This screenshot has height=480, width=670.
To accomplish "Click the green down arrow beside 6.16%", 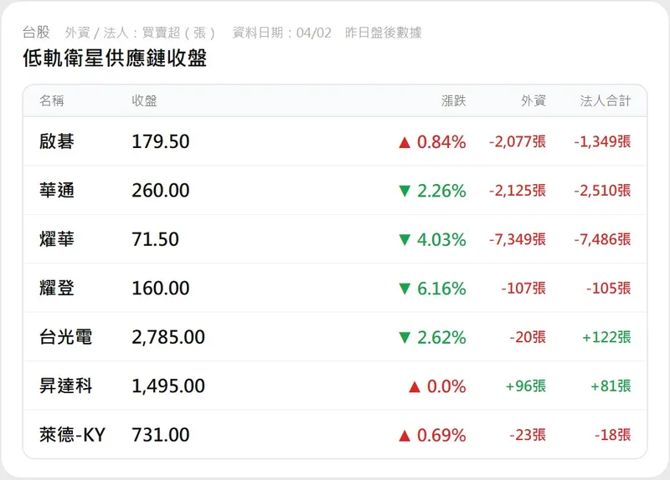I will [x=405, y=289].
